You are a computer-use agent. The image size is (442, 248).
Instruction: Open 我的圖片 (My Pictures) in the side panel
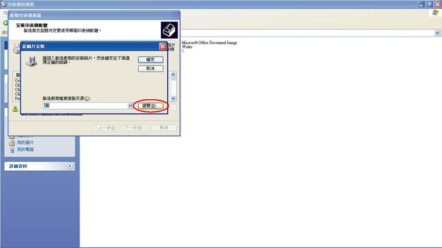point(26,143)
